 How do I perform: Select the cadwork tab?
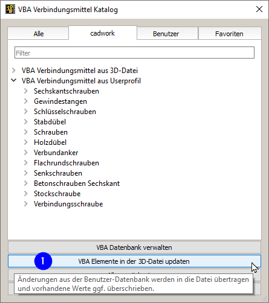[x=103, y=33]
